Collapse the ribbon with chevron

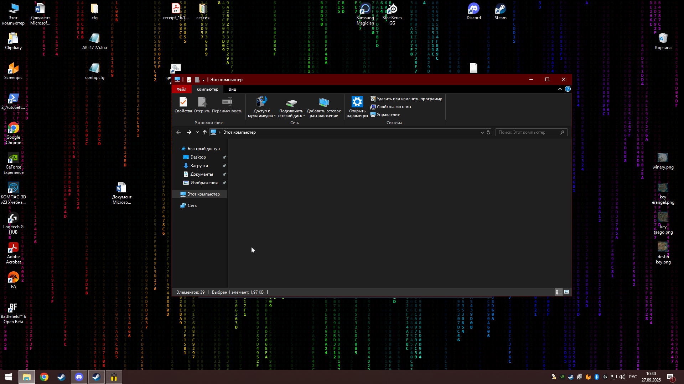(x=560, y=89)
